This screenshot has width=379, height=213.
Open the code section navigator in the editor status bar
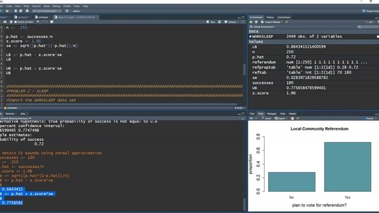pyautogui.click(x=12, y=108)
